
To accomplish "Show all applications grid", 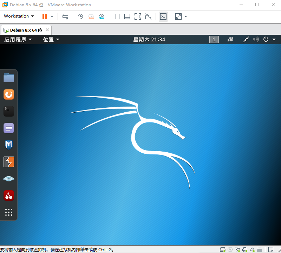I will pyautogui.click(x=9, y=212).
